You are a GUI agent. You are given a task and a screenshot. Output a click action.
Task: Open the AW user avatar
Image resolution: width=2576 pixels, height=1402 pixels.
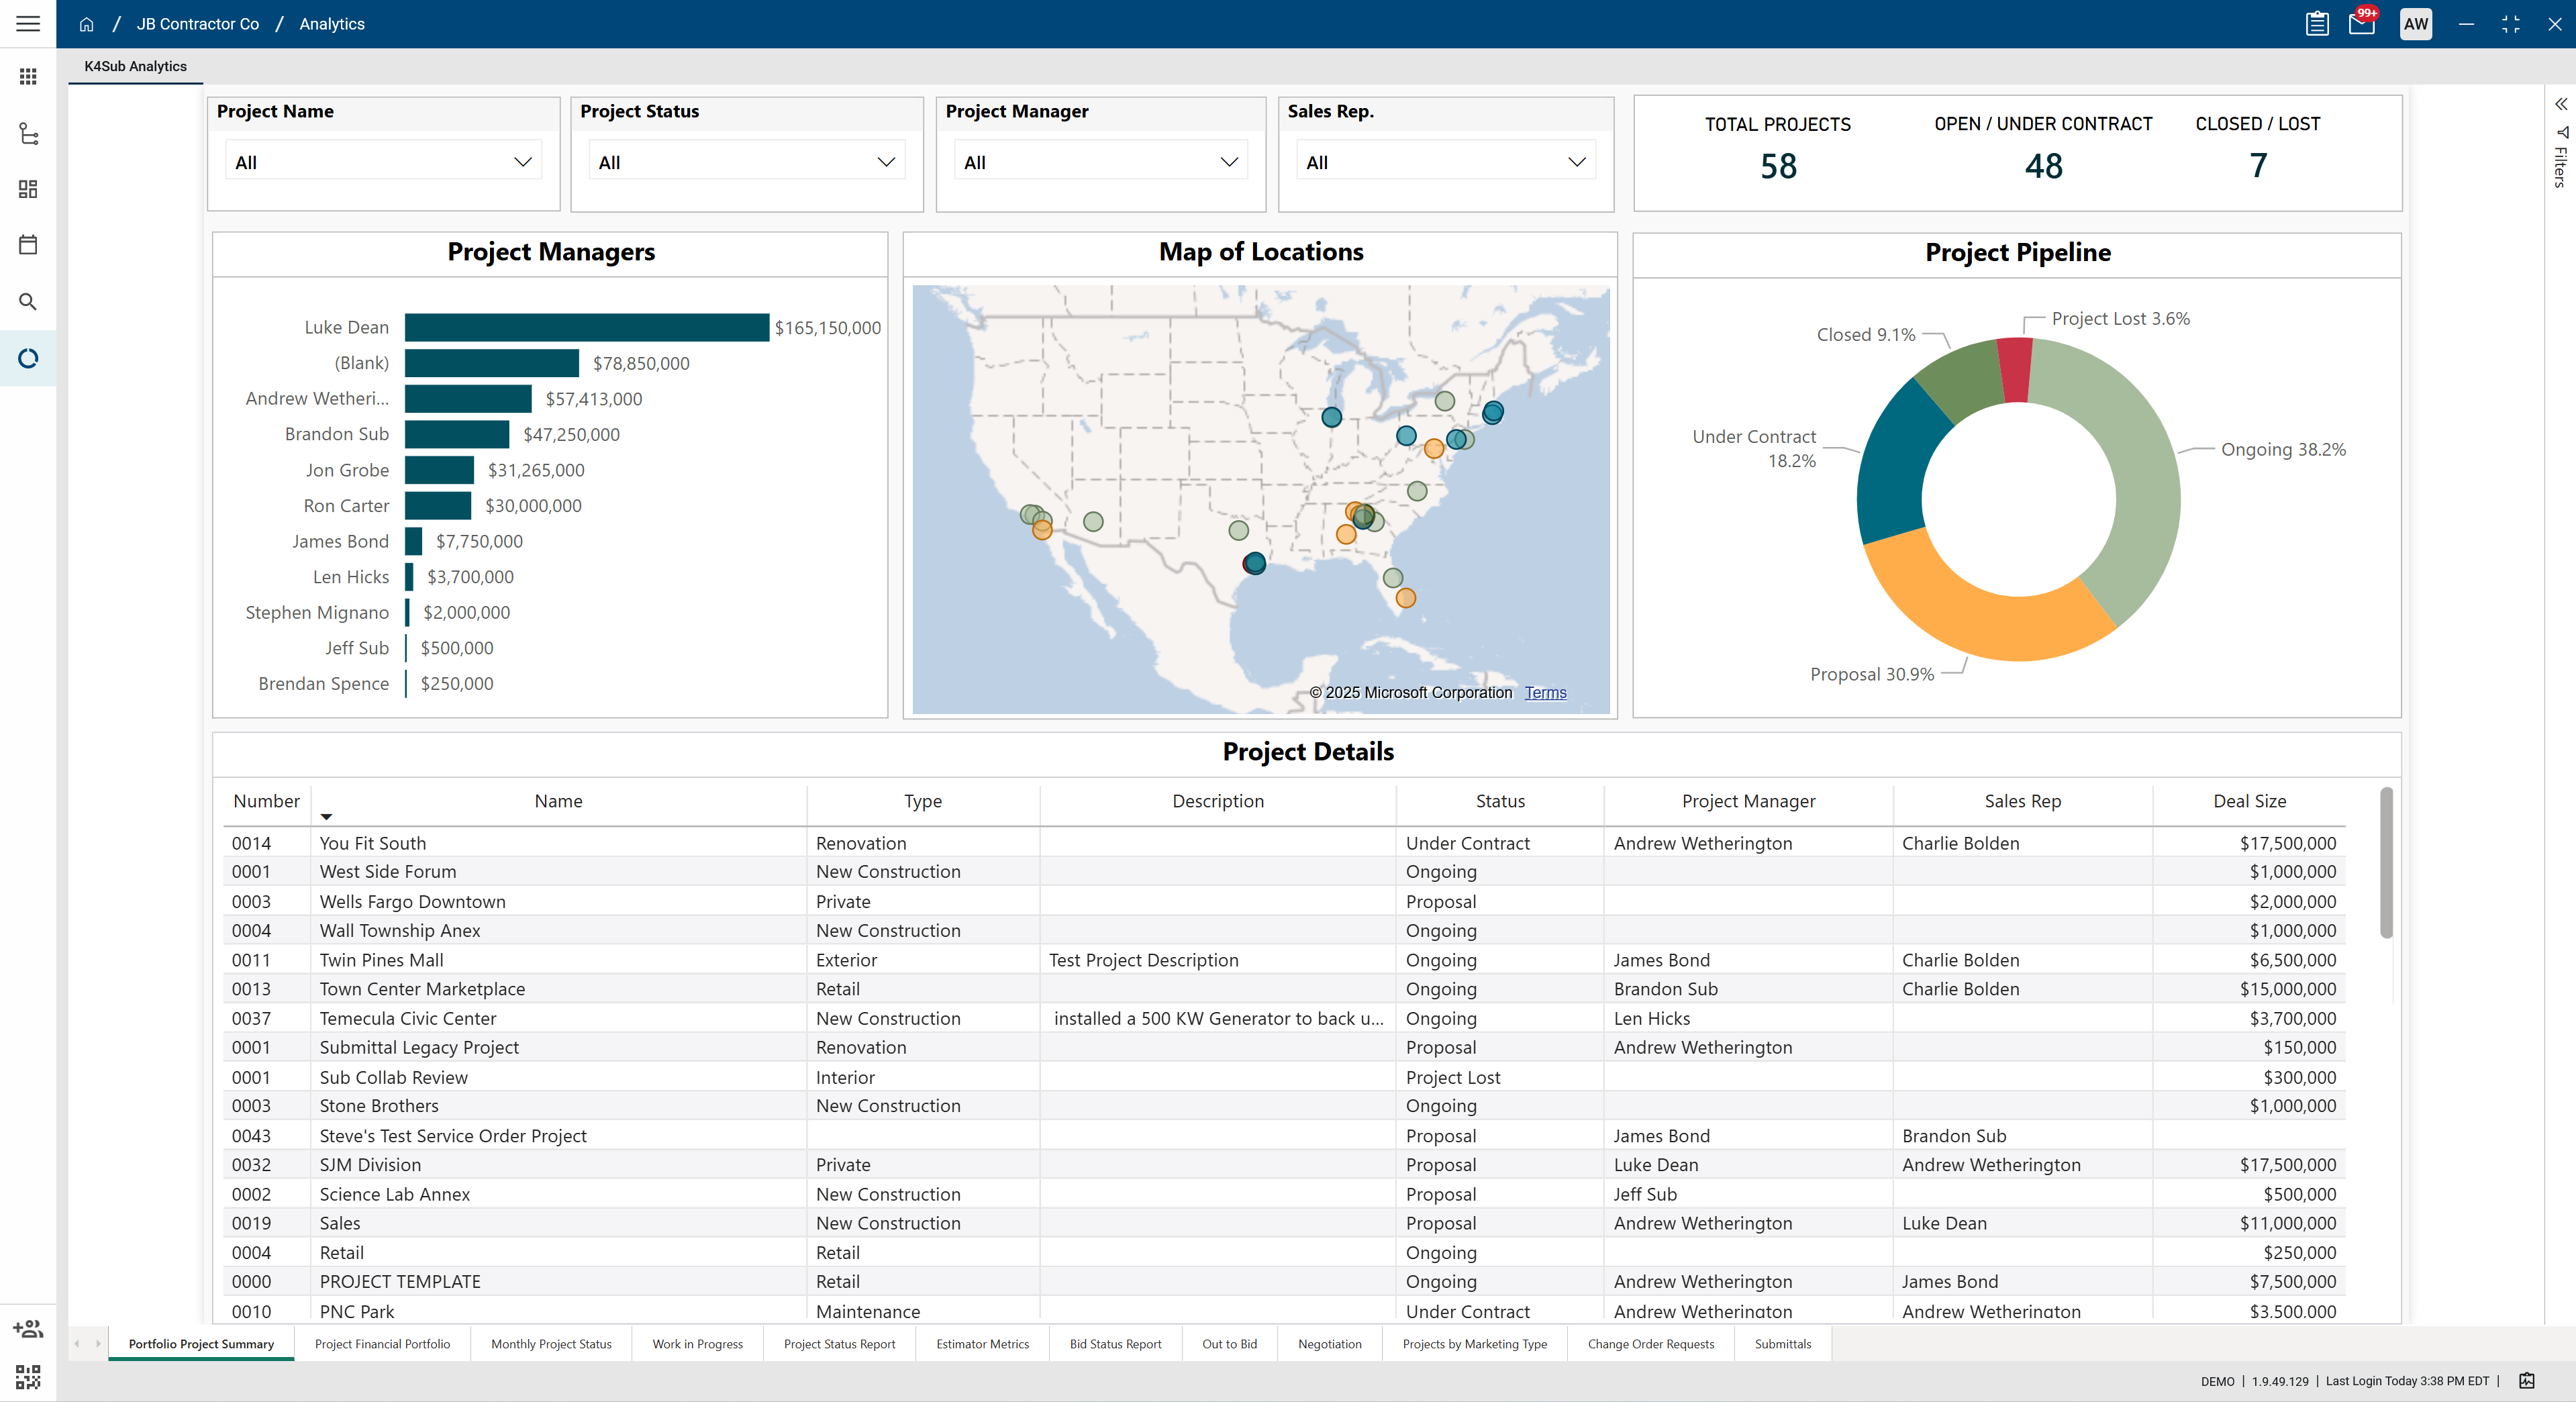click(2415, 24)
